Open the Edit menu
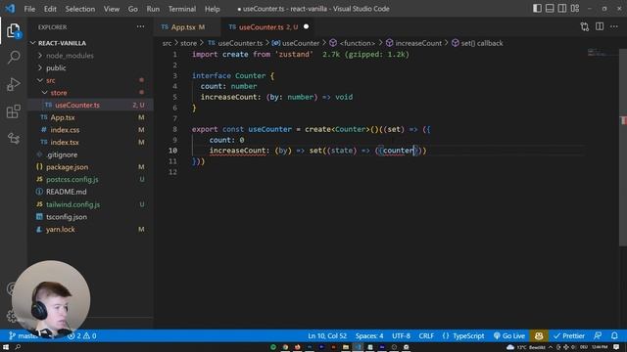627x352 pixels. 50,9
